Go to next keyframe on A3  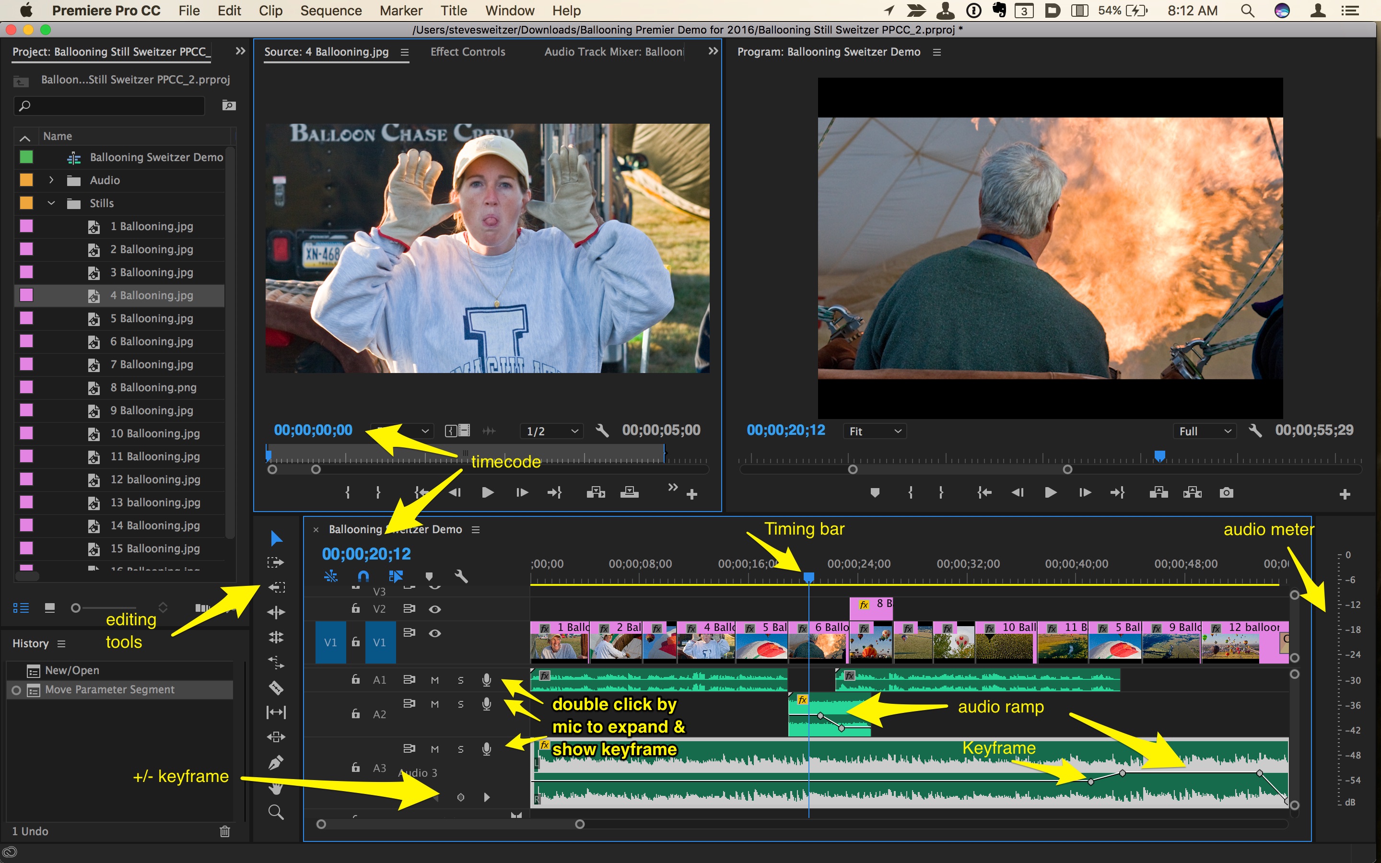point(486,797)
